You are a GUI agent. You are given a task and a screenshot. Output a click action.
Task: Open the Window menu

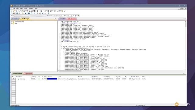tap(31, 9)
